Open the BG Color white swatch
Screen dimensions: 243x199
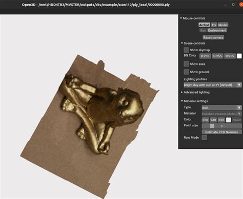[239, 56]
